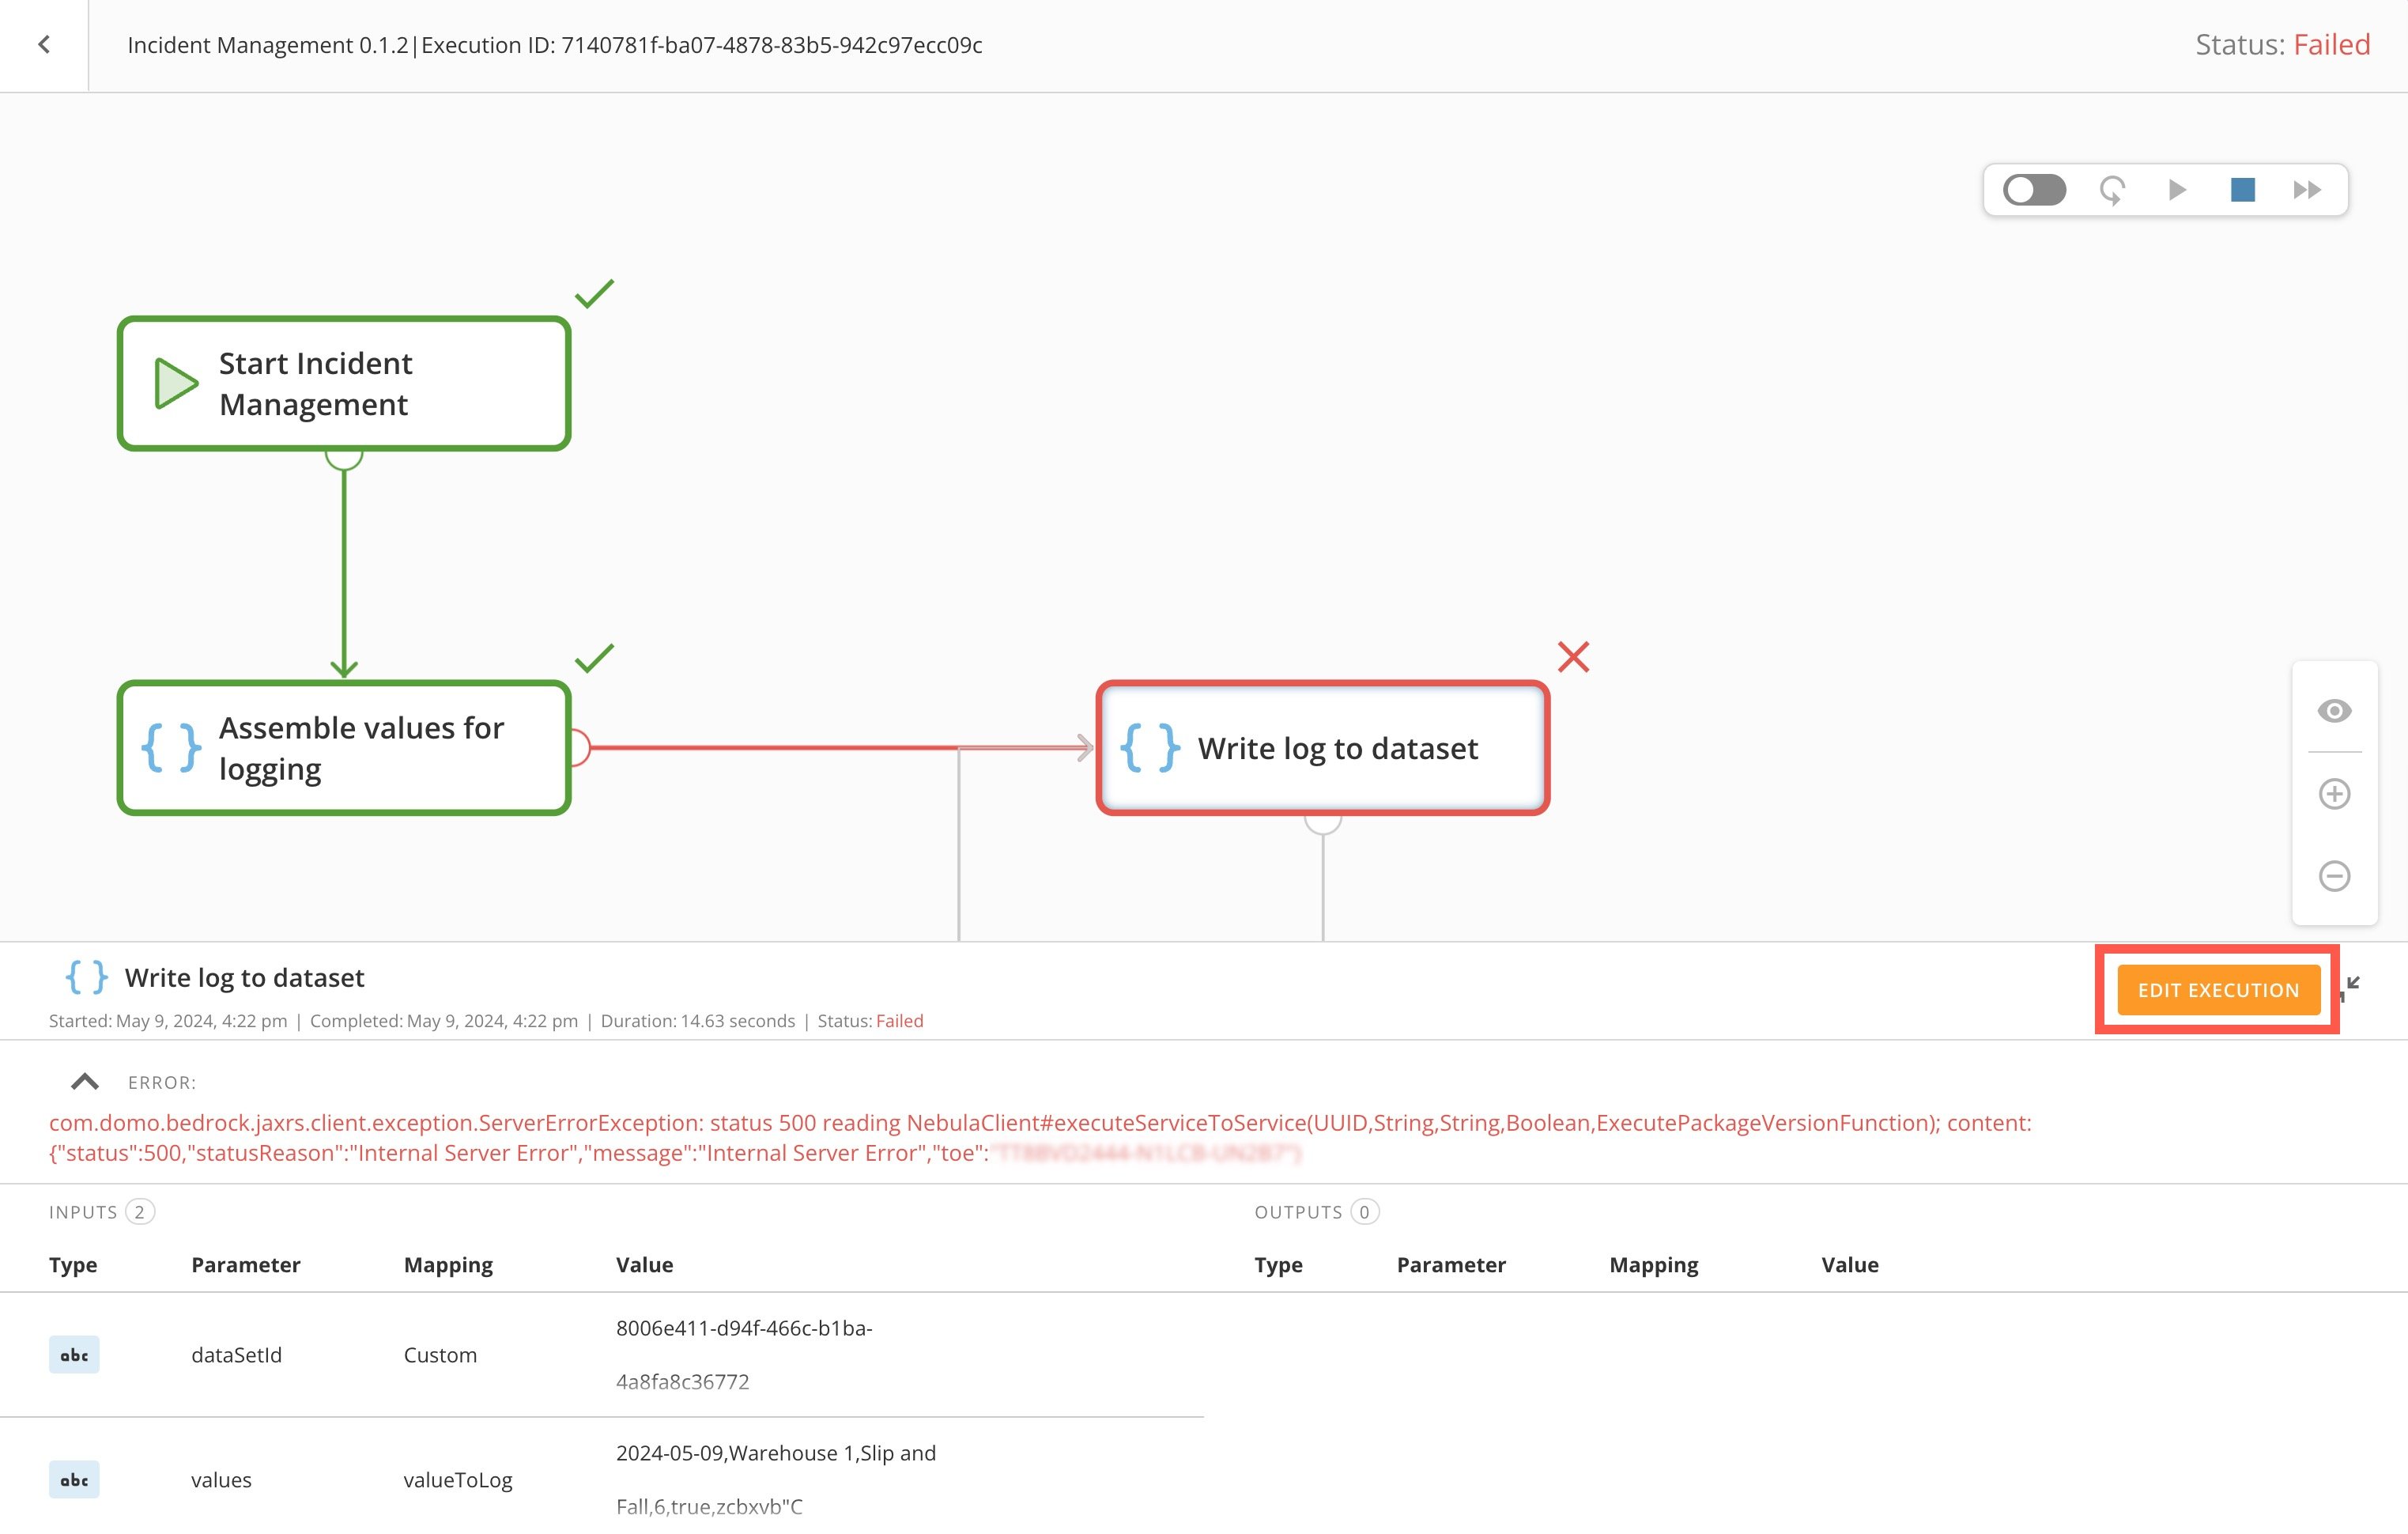The width and height of the screenshot is (2408, 1534).
Task: Click the Duration: 14.63 seconds text
Action: tap(698, 1021)
